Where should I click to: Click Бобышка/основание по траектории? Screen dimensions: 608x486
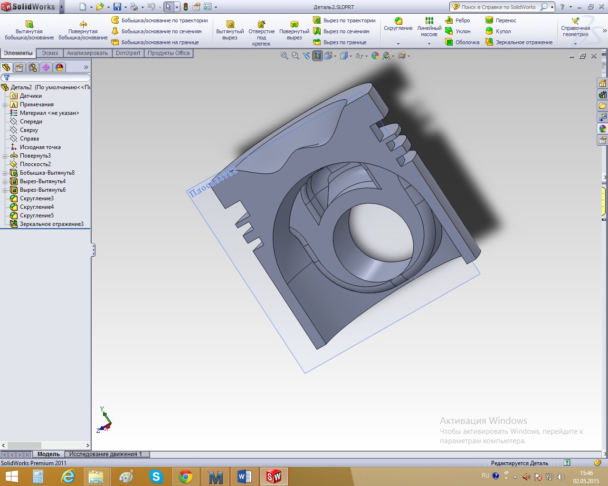[160, 20]
